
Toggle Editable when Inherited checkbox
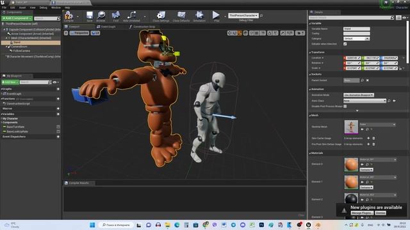point(345,44)
